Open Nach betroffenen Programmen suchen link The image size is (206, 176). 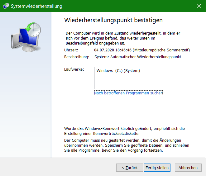click(x=128, y=93)
